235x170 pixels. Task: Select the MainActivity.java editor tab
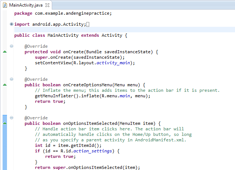point(26,5)
